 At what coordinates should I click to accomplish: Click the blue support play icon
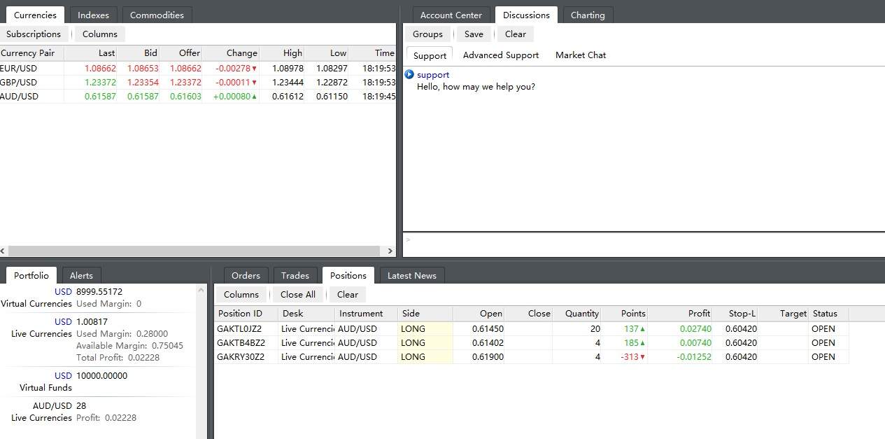(x=409, y=74)
